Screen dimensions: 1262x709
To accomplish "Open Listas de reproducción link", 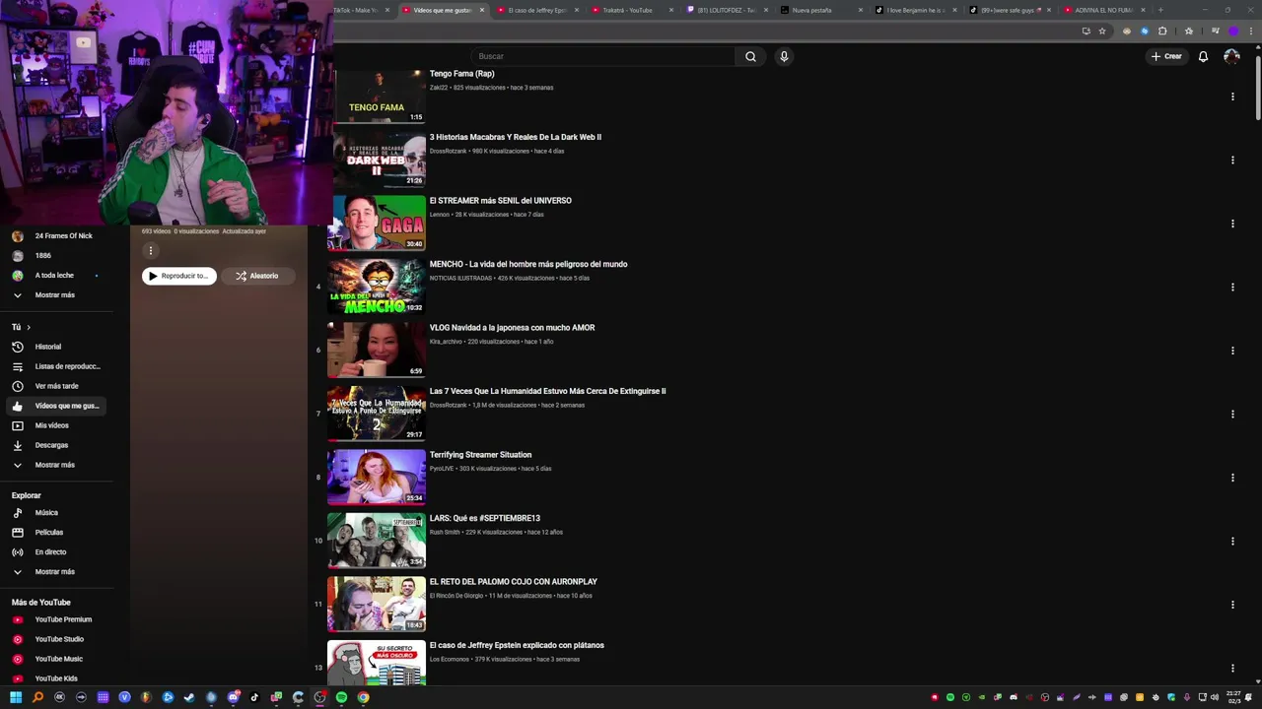I will coord(57,366).
